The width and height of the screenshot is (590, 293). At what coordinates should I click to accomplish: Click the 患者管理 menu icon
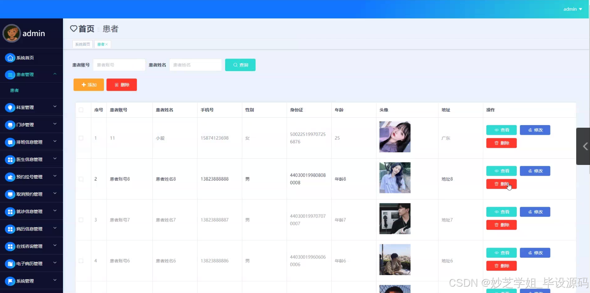tap(10, 75)
